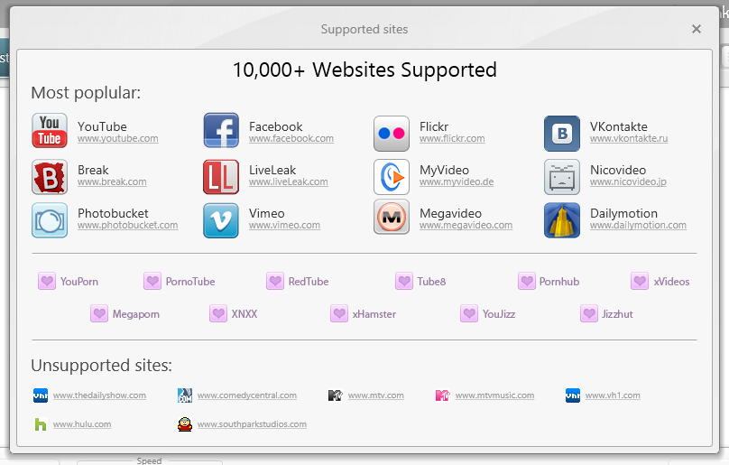Viewport: 729px width, 465px height.
Task: Click the comedycentral.com site icon
Action: click(x=185, y=395)
